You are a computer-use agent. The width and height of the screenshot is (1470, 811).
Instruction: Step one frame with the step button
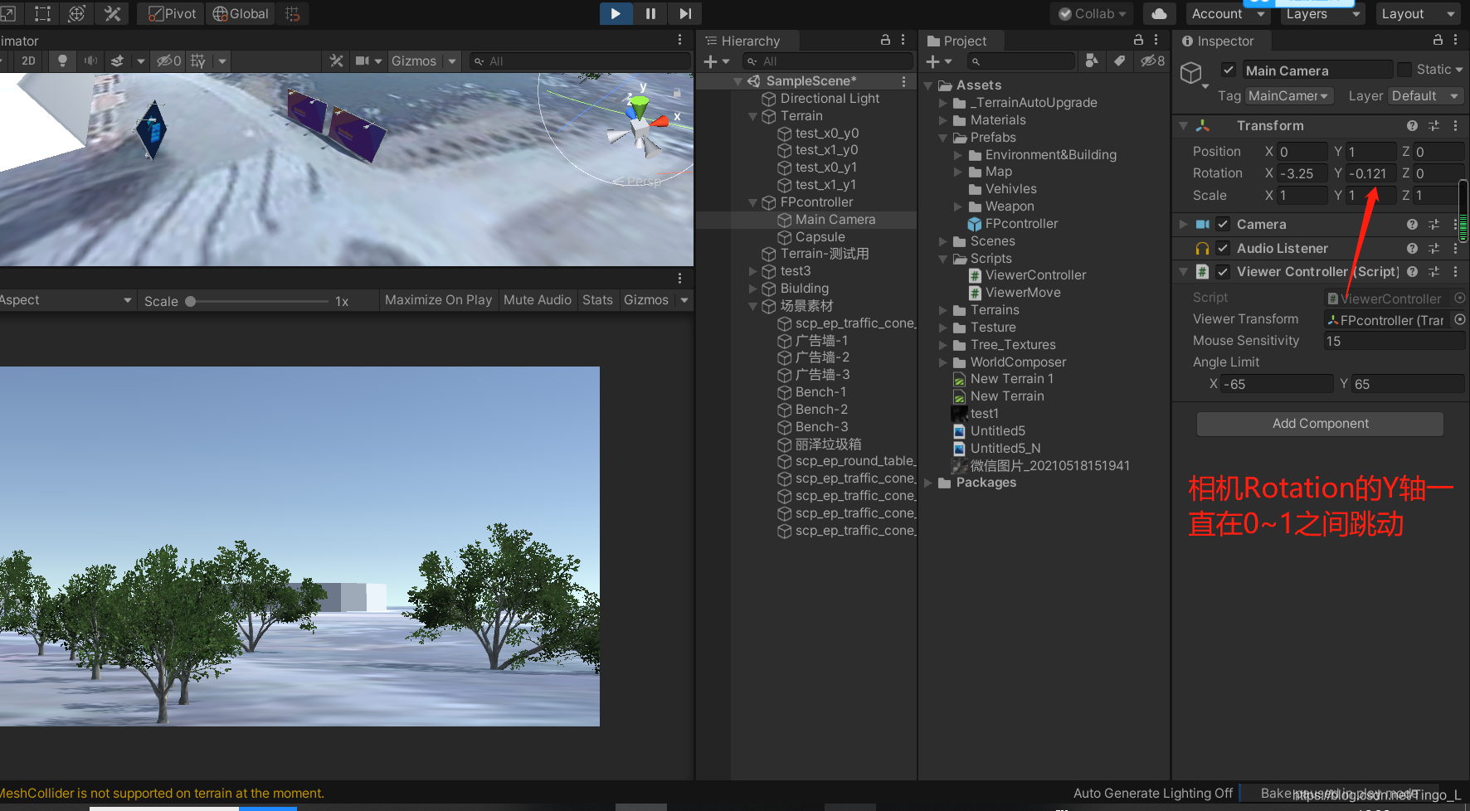[x=685, y=13]
